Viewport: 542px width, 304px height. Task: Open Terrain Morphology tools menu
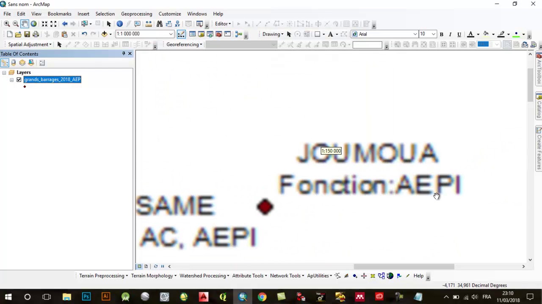click(x=154, y=276)
